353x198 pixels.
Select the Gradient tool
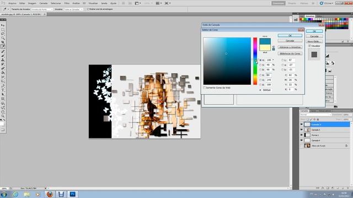click(x=3, y=73)
